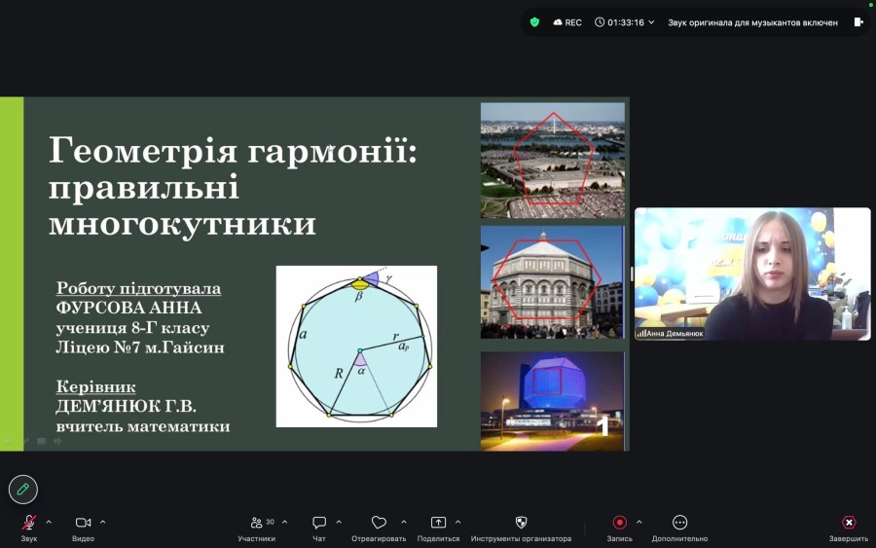
Task: Click the heptagon geometry diagram in slide
Action: [x=356, y=347]
